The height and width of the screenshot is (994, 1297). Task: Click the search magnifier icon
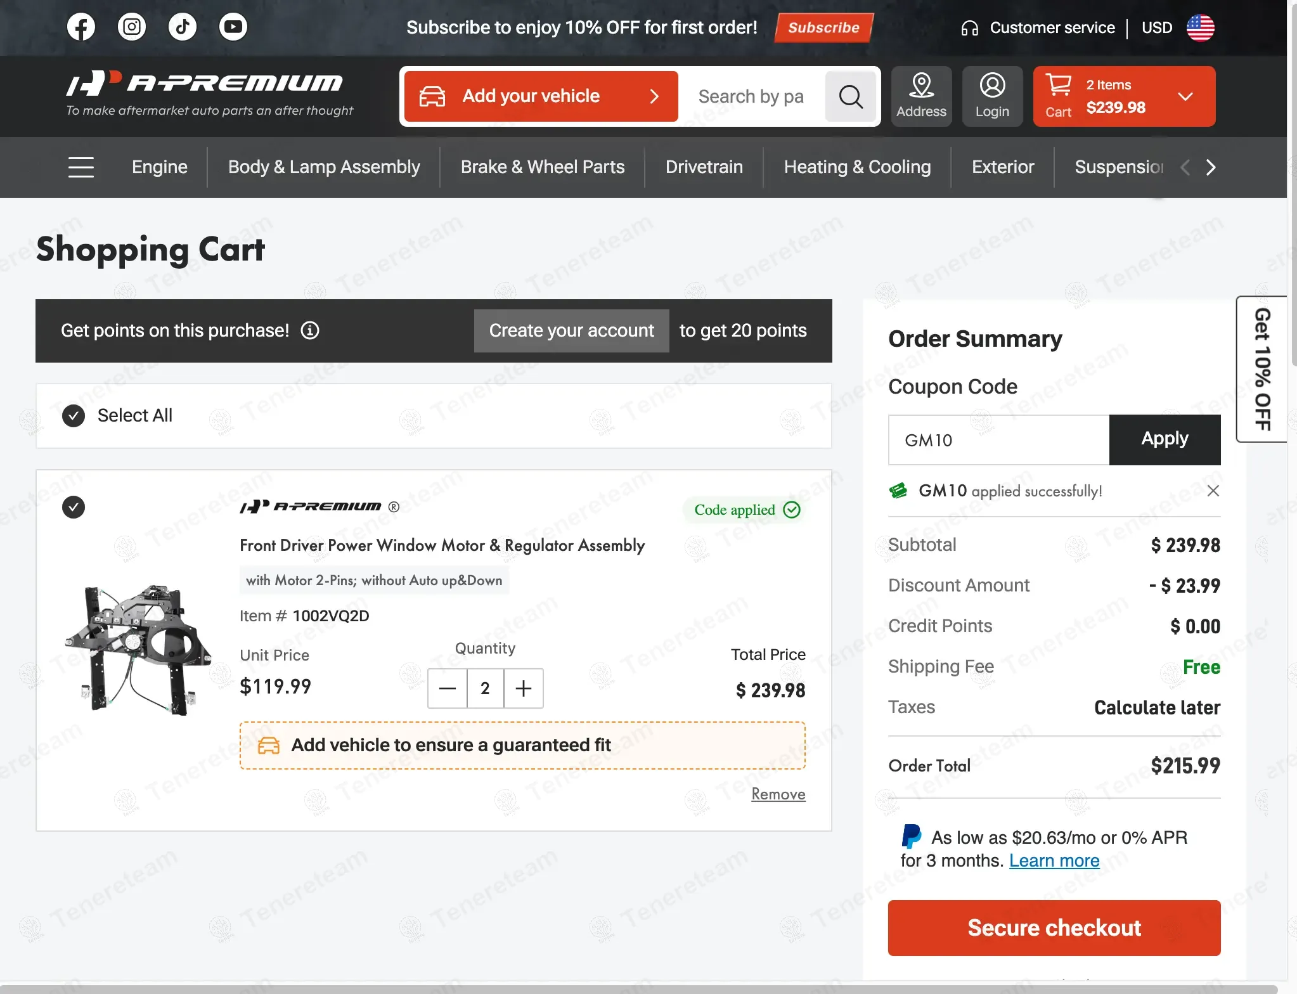click(851, 96)
